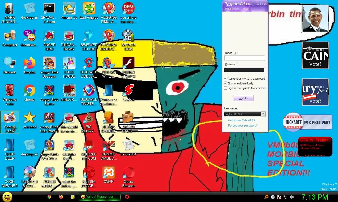Viewport: 338px width, 202px height.
Task: Click the CAIN 'Did you Vote?' gadget
Action: (315, 55)
